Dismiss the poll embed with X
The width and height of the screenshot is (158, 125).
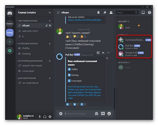(107, 58)
